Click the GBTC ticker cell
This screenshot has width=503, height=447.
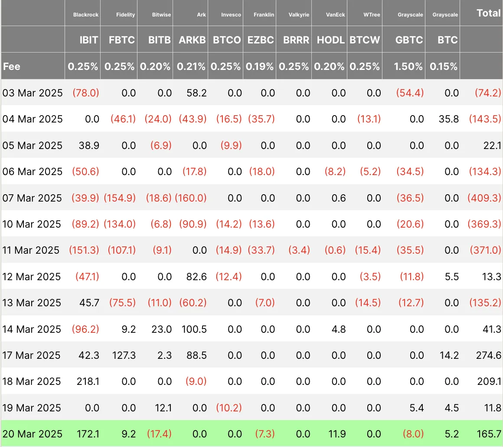click(409, 40)
